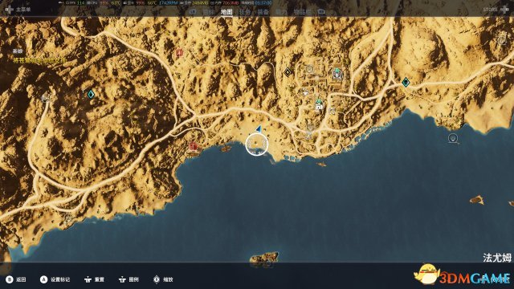The width and height of the screenshot is (514, 289).
Task: Open the 目标 objectives tab
Action: pos(209,12)
